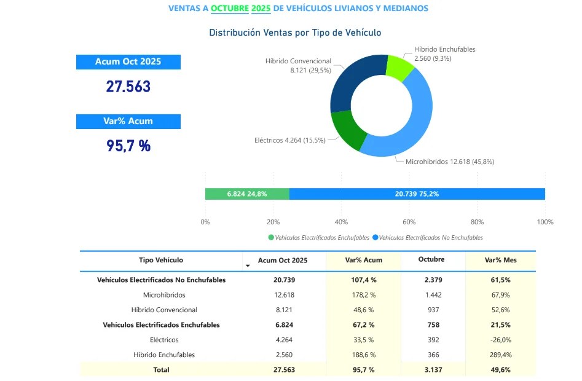Click green legend dot for Vehículos Electrificados Enchufables

(271, 237)
